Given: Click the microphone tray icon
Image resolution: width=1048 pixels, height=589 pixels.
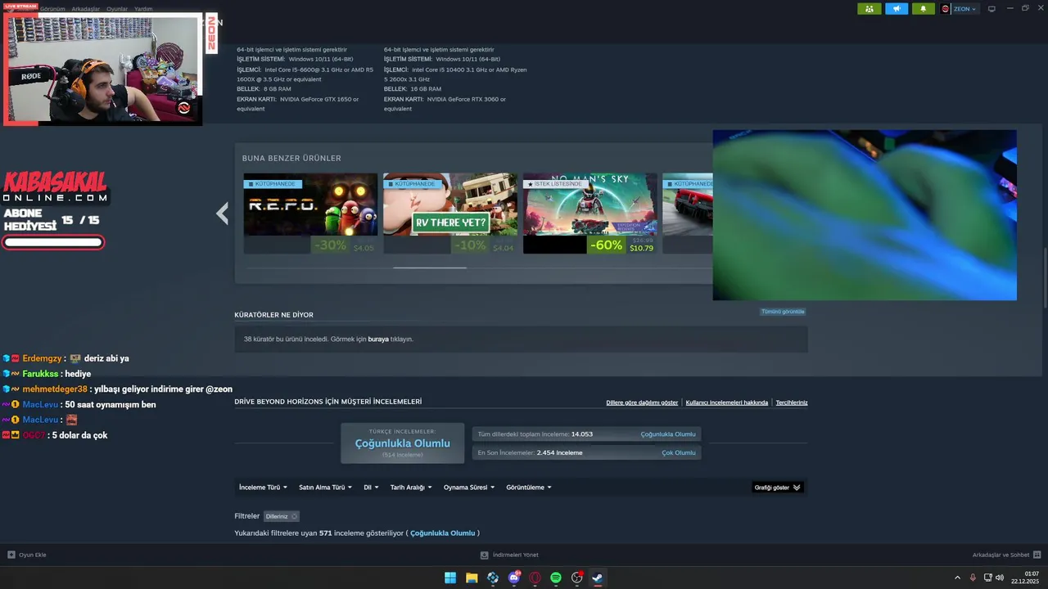Looking at the screenshot, I should coord(973,578).
